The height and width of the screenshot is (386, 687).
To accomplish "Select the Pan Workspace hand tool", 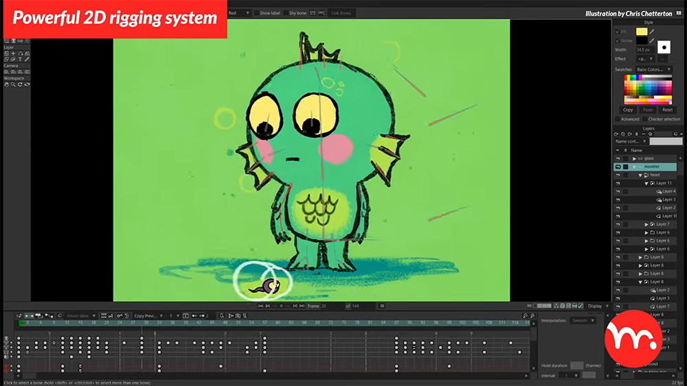I will tap(6, 84).
